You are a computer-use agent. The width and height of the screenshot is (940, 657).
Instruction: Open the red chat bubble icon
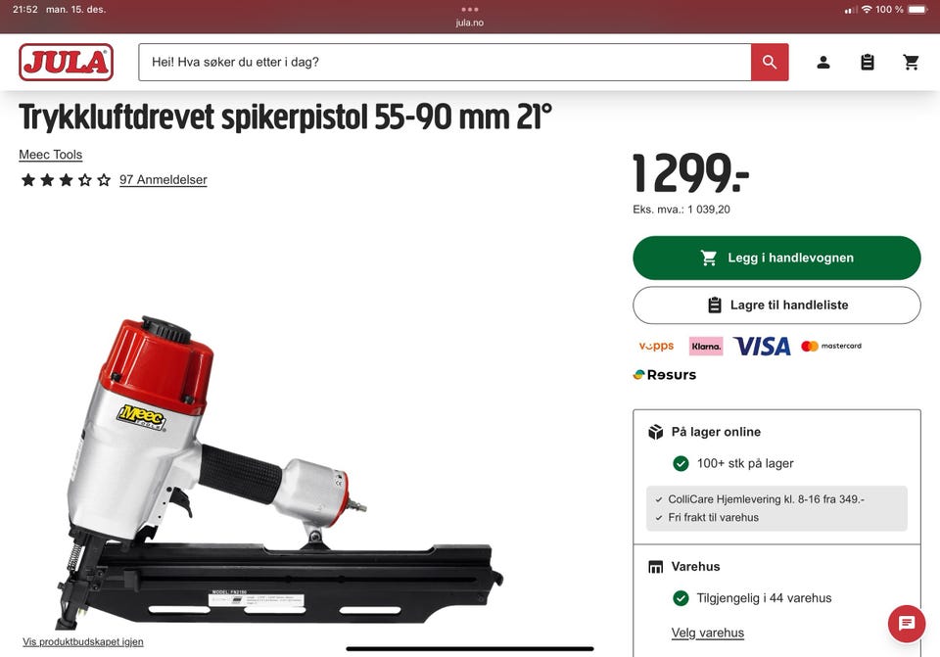coord(907,624)
